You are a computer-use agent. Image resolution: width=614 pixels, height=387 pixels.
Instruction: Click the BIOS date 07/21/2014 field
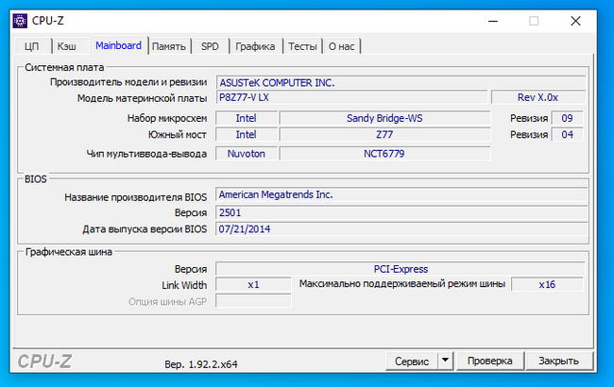[401, 228]
